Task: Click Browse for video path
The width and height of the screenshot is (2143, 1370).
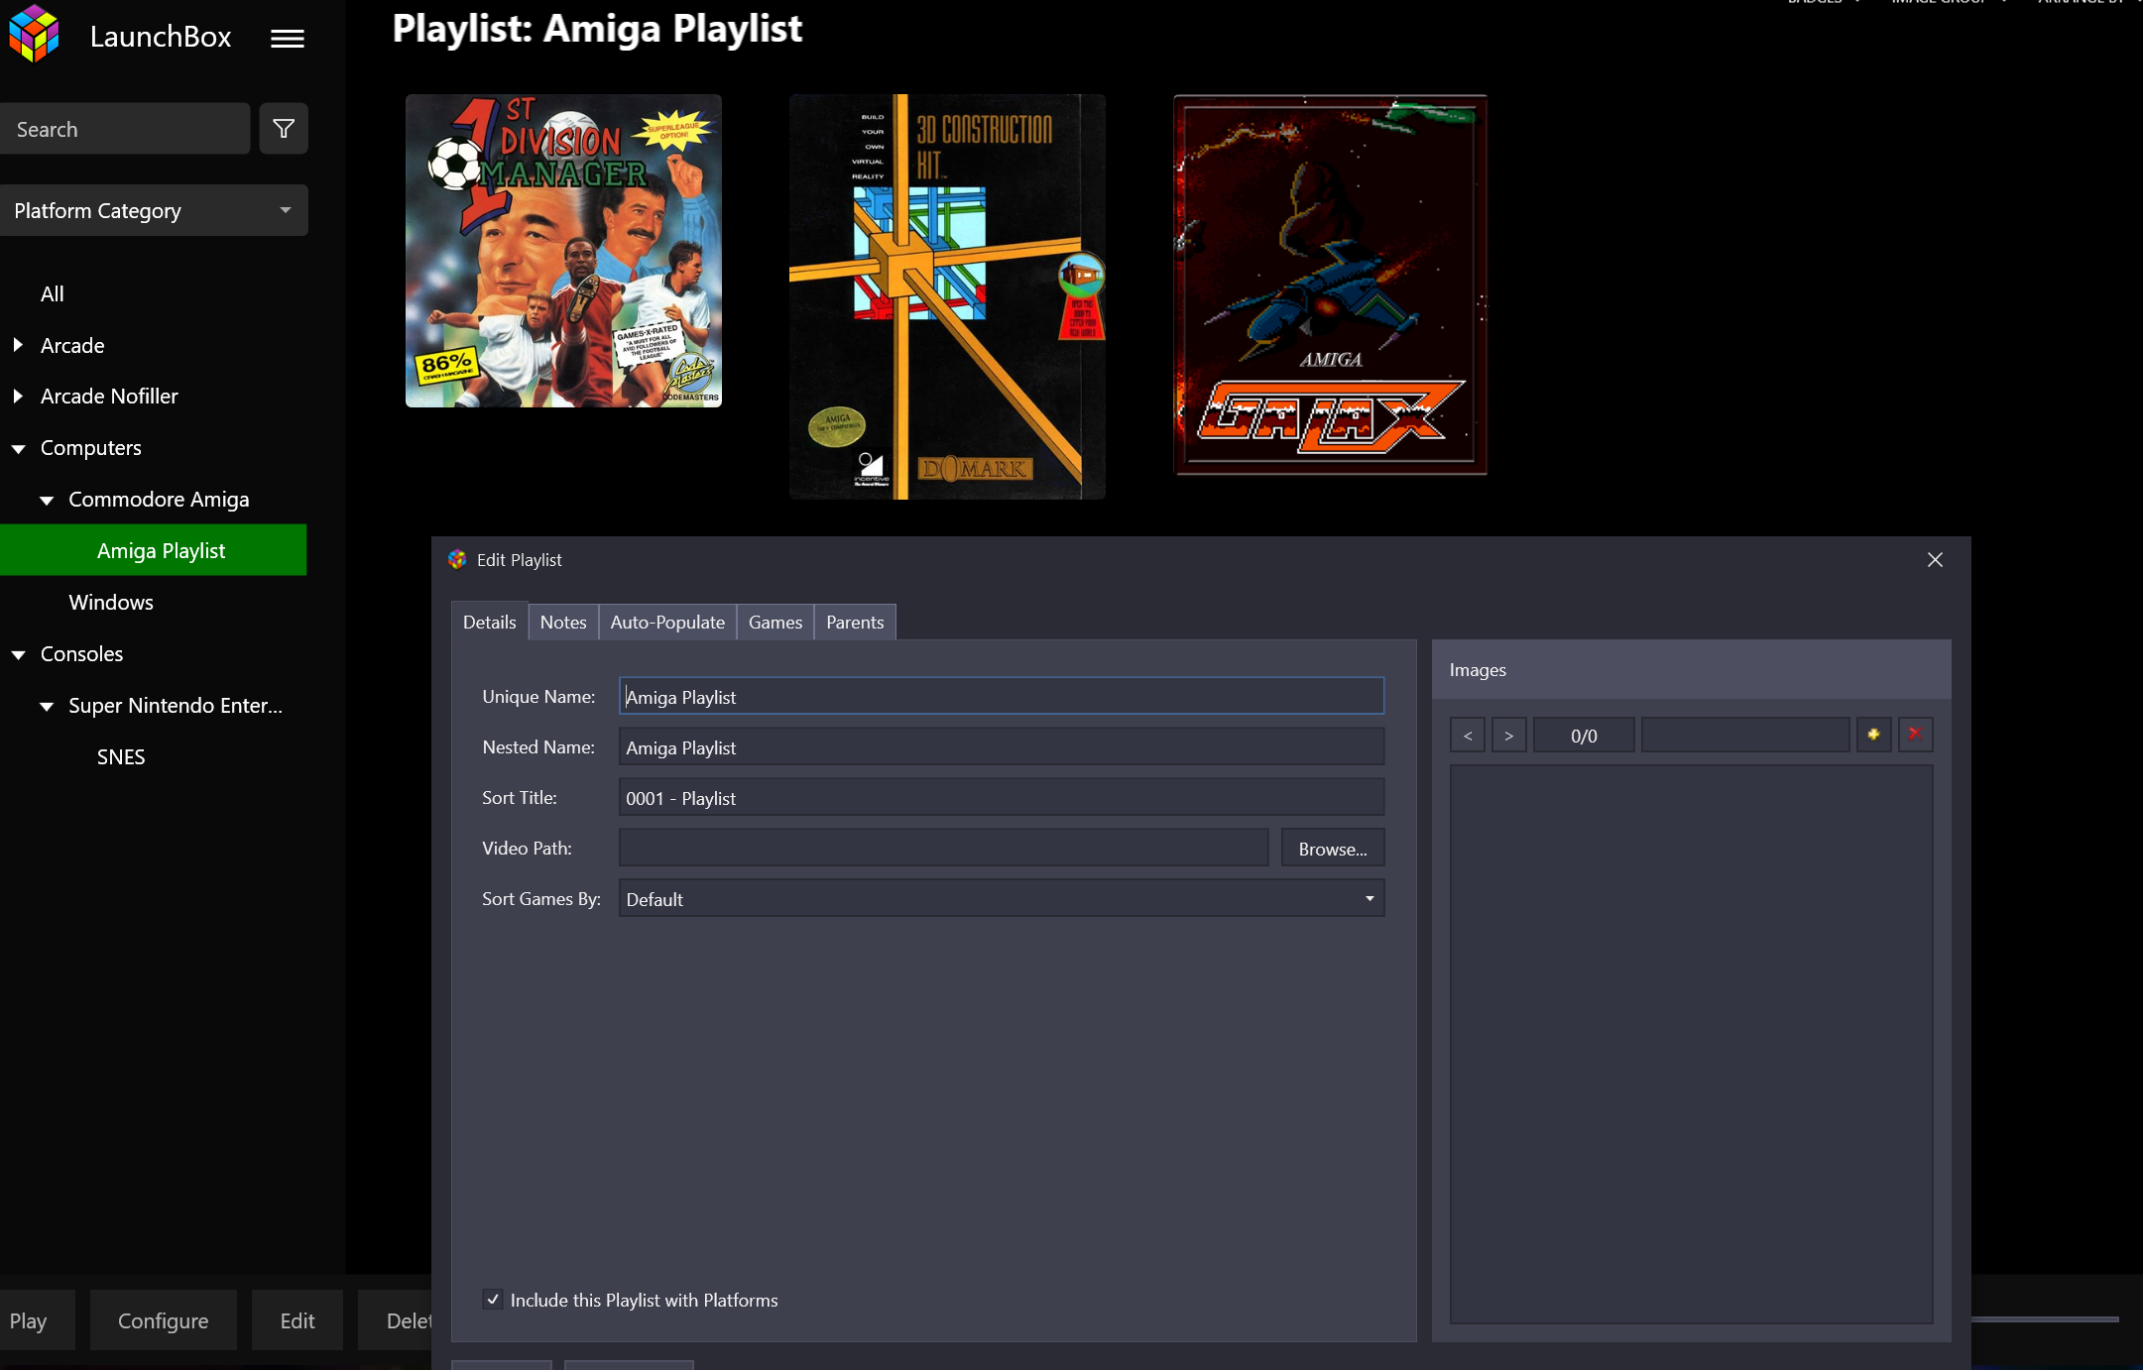Action: click(x=1333, y=849)
